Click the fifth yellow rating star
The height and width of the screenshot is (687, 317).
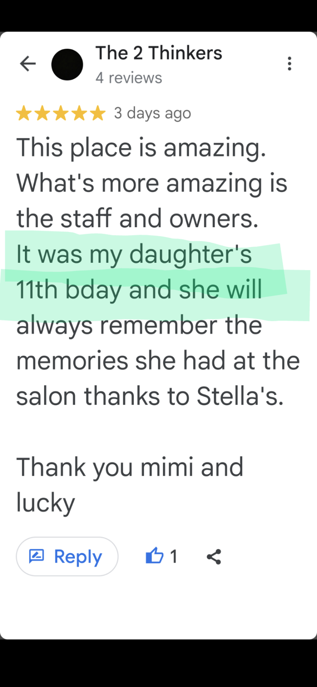(97, 113)
